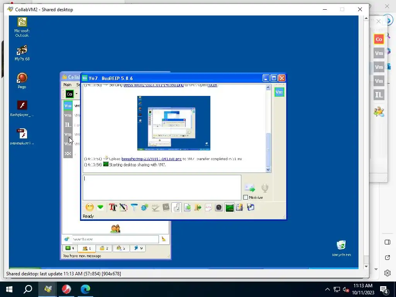Switch to the green tab labeled 4

coord(70,248)
